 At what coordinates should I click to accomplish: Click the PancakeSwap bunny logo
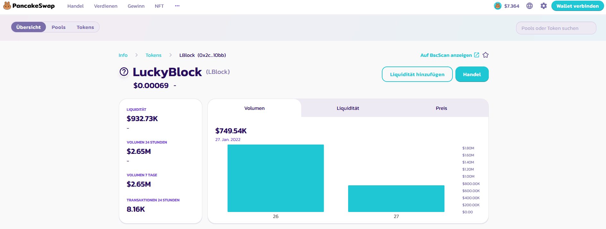click(7, 6)
